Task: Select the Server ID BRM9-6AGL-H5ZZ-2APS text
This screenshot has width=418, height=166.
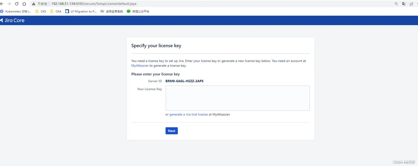Action: [x=185, y=81]
